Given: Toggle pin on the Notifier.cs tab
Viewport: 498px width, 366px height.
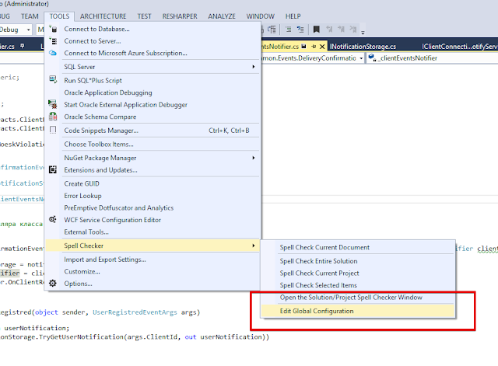Looking at the screenshot, I should [314, 47].
